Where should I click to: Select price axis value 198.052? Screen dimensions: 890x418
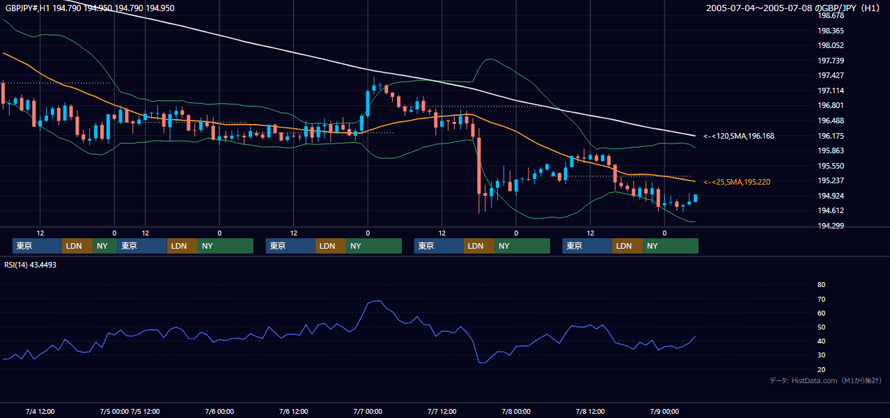click(830, 45)
